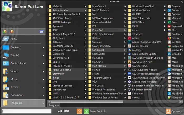Open LinkedIn app
The height and width of the screenshot is (115, 184).
[174, 54]
